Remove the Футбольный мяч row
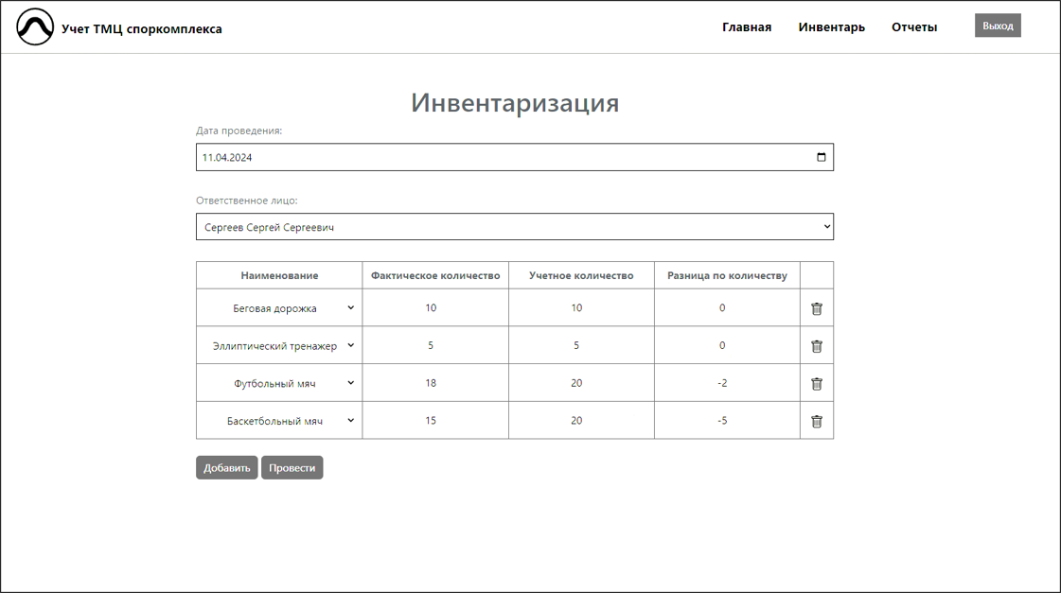Screen dimensions: 1061x593 pos(817,384)
